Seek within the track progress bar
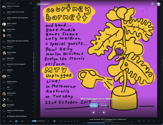 click(108, 123)
